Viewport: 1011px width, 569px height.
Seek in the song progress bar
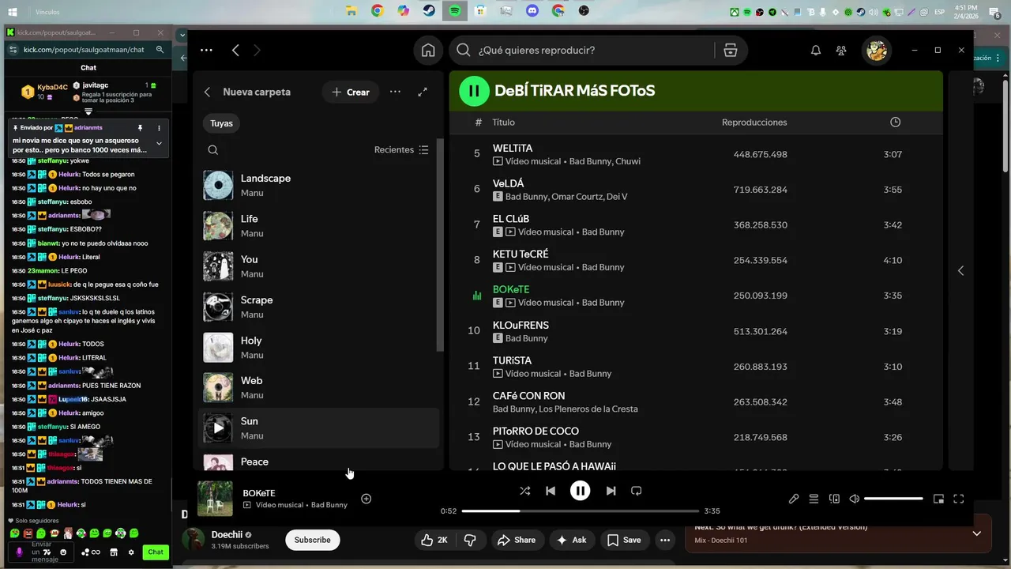(x=580, y=511)
